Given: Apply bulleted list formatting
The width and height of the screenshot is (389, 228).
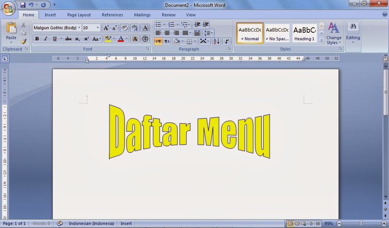Looking at the screenshot, I should click(159, 25).
